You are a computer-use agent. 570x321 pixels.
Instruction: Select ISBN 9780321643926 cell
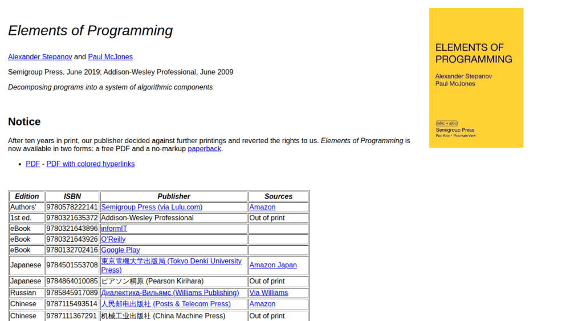click(72, 239)
